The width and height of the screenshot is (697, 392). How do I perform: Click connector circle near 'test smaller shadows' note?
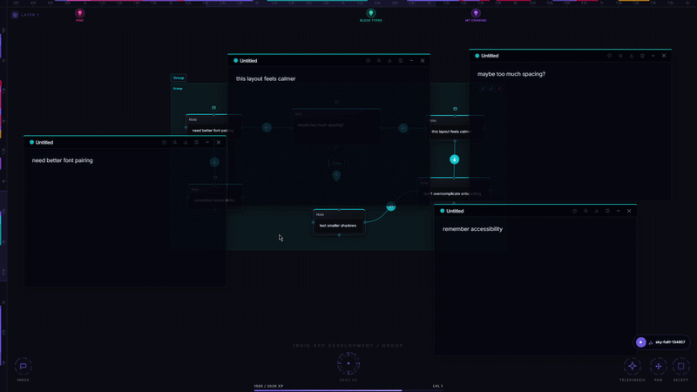click(x=390, y=206)
